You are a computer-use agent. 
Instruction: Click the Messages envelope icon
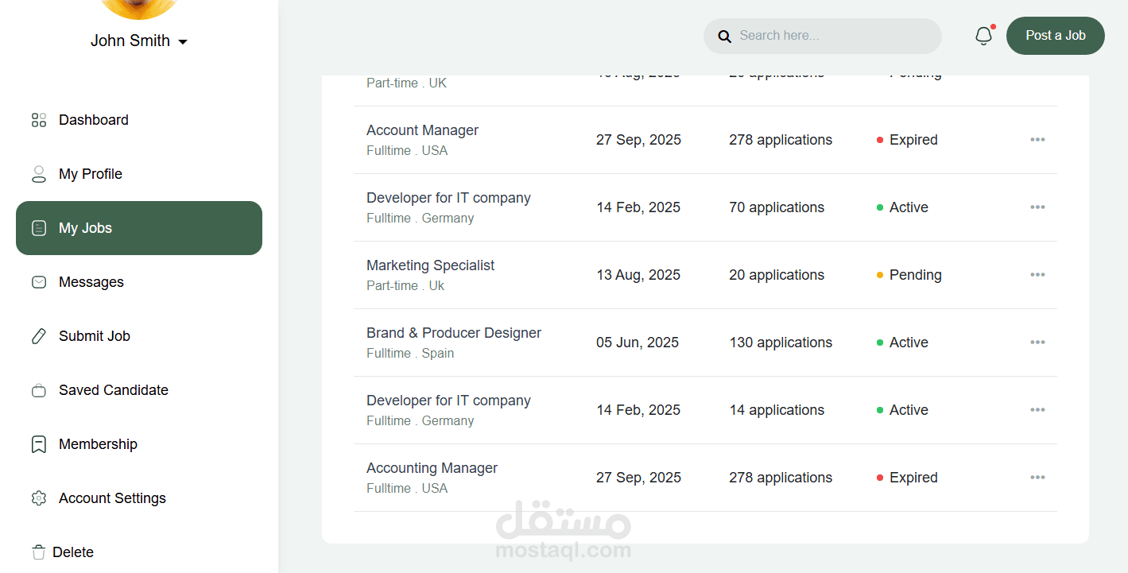point(39,282)
